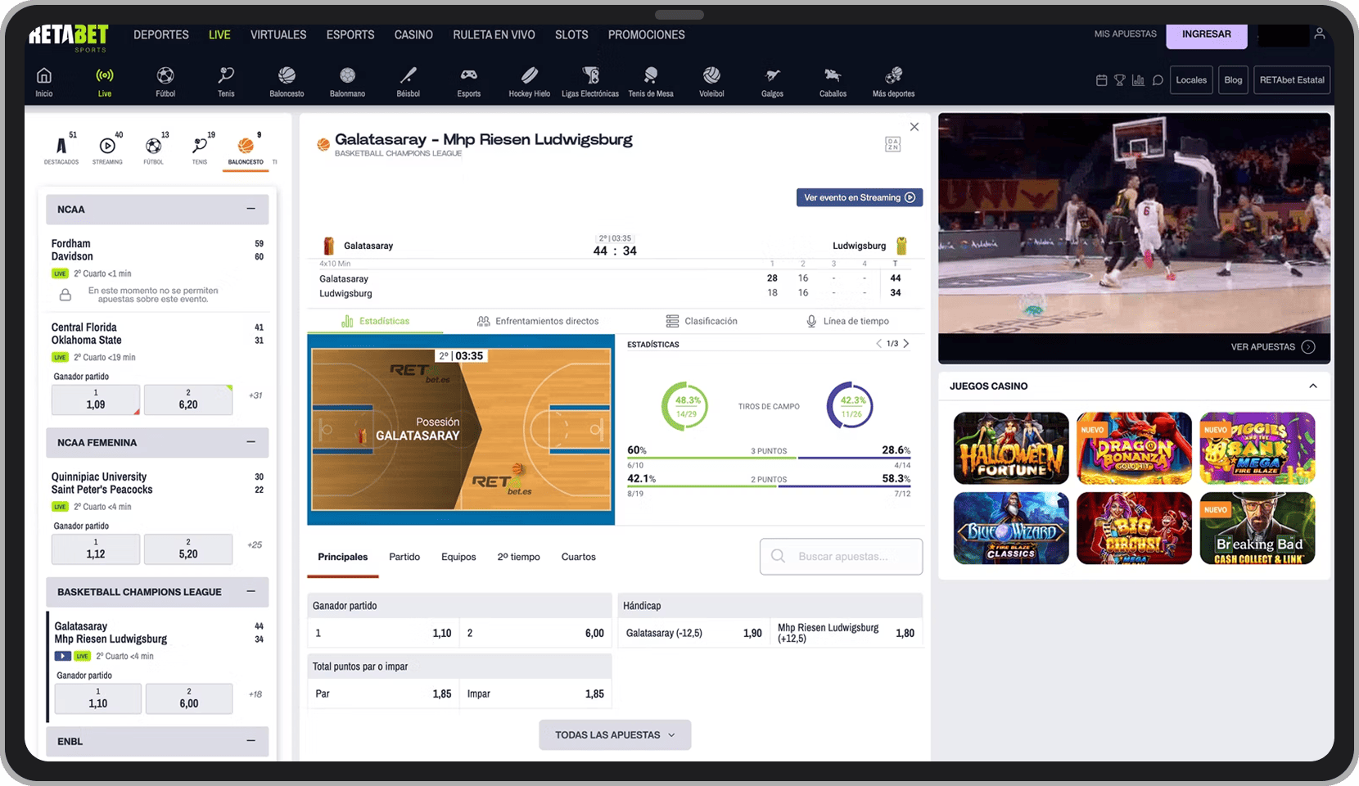Open the Casino menu item
The height and width of the screenshot is (786, 1359).
pos(413,34)
